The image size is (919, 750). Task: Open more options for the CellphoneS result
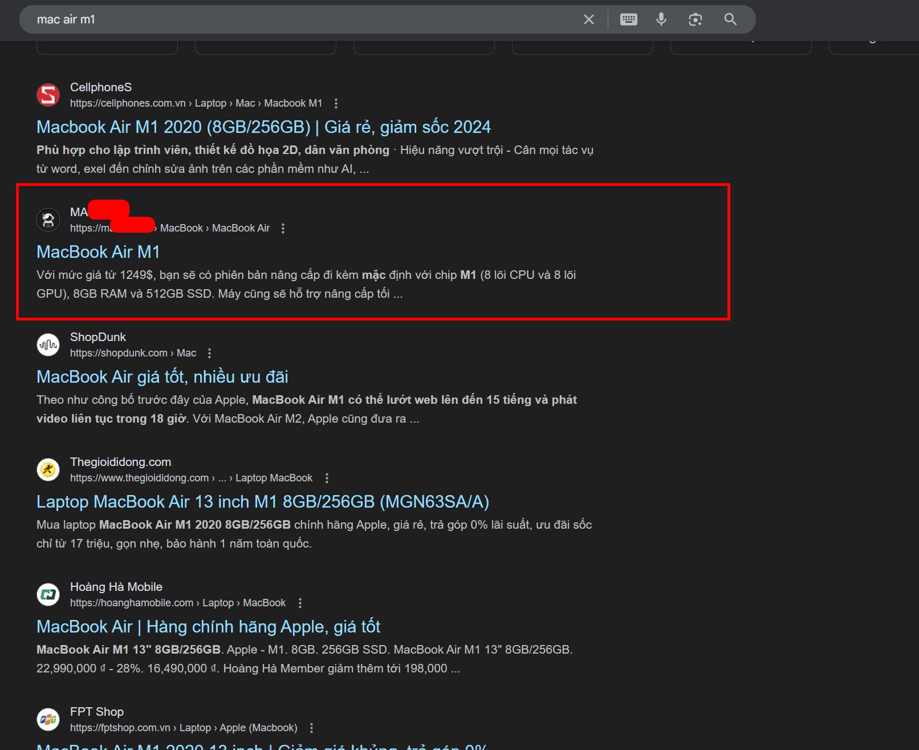(x=336, y=103)
